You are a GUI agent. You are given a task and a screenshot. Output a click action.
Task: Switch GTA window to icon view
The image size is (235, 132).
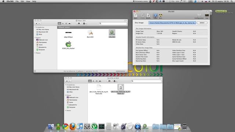tap(90, 81)
